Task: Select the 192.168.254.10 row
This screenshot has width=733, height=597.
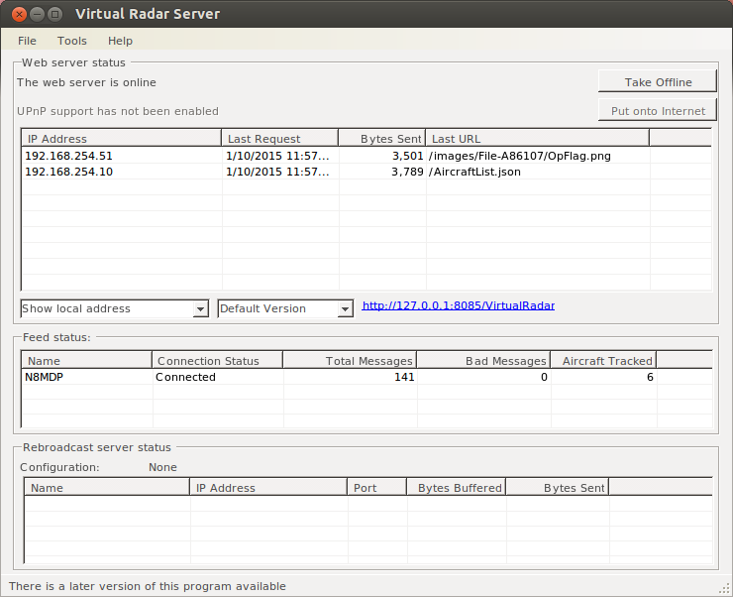Action: click(366, 172)
